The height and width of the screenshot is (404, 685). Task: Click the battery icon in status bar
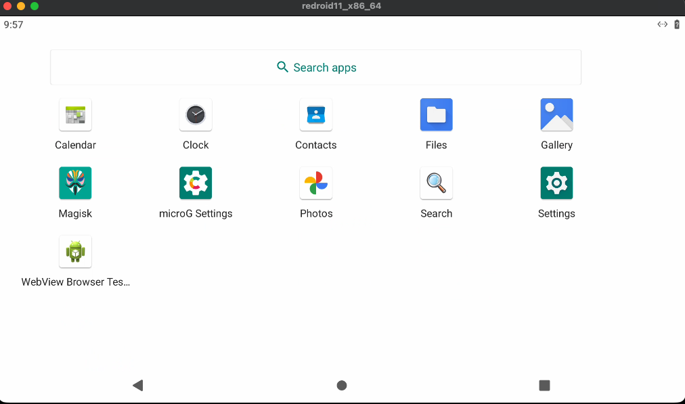(677, 24)
